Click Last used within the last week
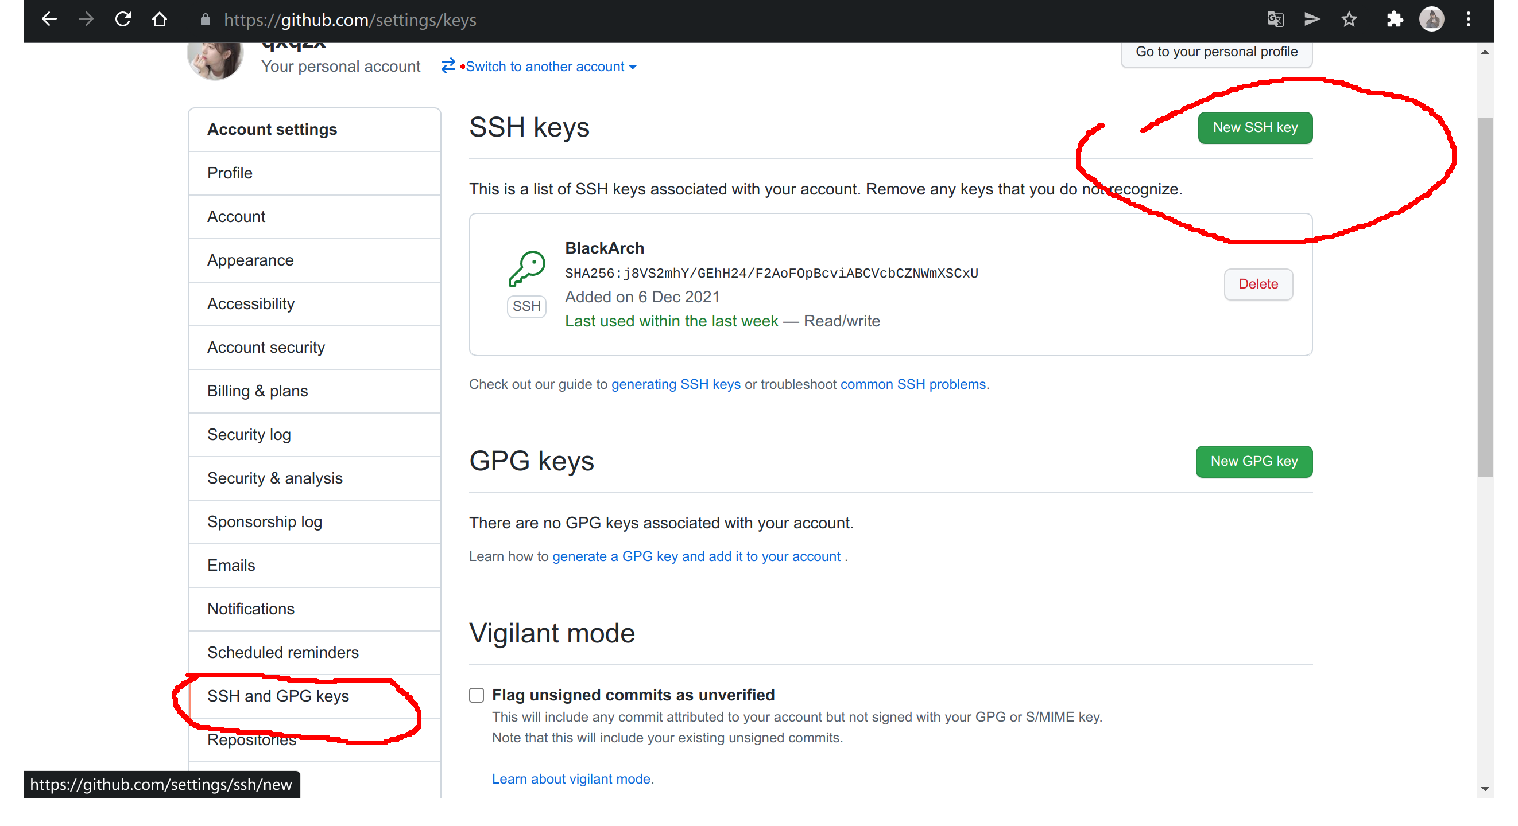Image resolution: width=1518 pixels, height=826 pixels. coord(671,321)
